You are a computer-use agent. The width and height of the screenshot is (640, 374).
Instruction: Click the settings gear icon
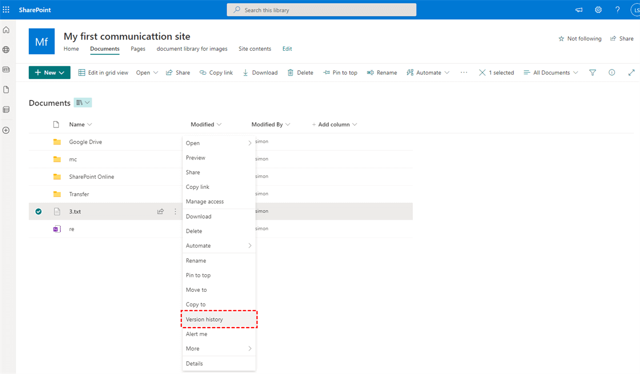point(598,10)
